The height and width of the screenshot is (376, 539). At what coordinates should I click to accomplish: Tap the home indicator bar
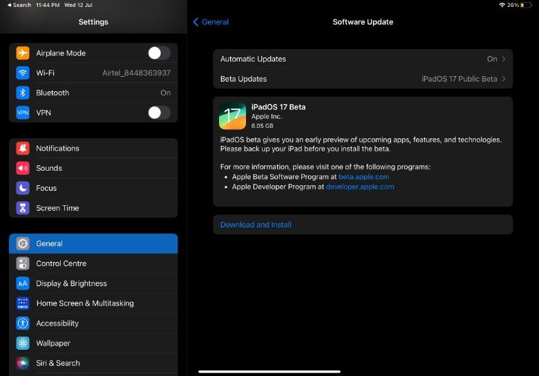tap(269, 371)
